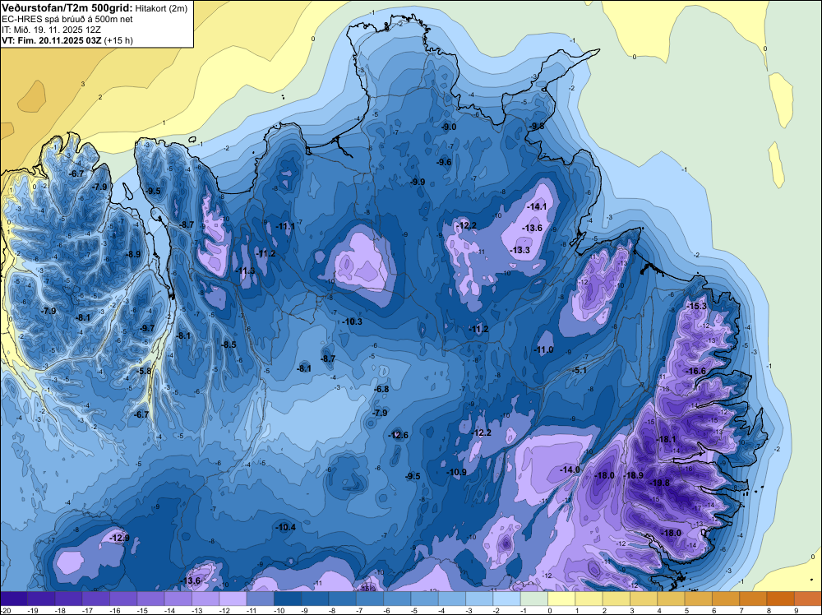Pick dark blue swatch between -10 and -9

pyautogui.click(x=287, y=599)
